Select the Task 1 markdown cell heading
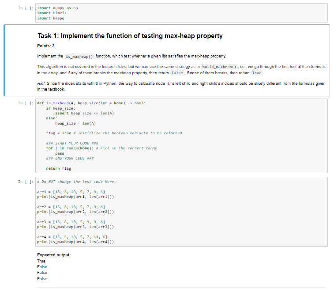This screenshot has height=289, width=334. (130, 36)
